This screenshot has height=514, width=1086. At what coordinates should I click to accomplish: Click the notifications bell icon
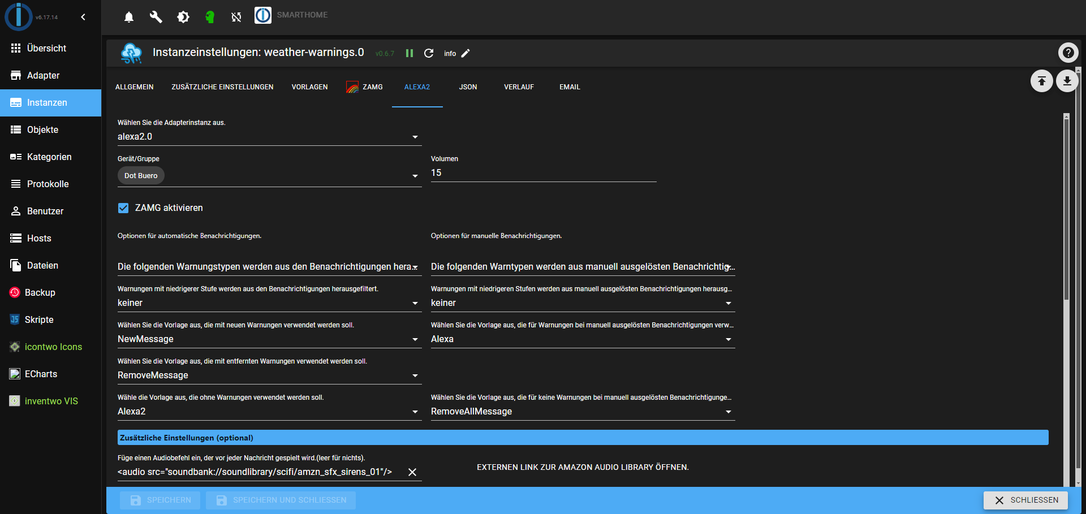129,17
